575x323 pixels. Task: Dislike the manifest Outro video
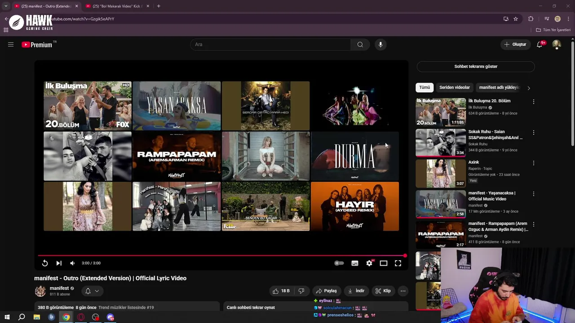tap(302, 291)
